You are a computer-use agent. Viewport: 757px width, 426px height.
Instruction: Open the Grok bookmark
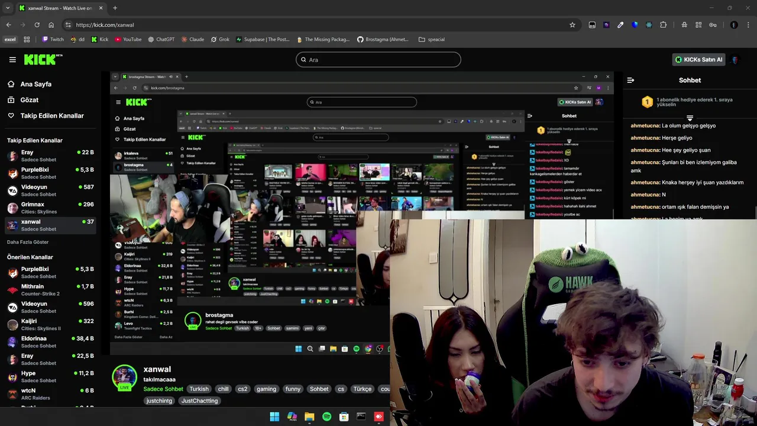point(220,40)
